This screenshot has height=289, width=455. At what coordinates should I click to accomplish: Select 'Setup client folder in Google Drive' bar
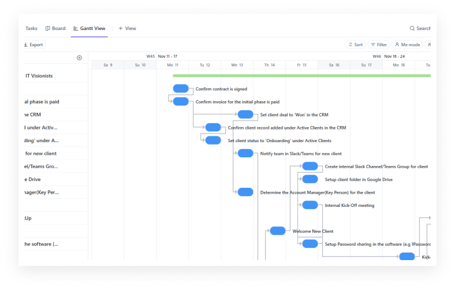point(310,179)
